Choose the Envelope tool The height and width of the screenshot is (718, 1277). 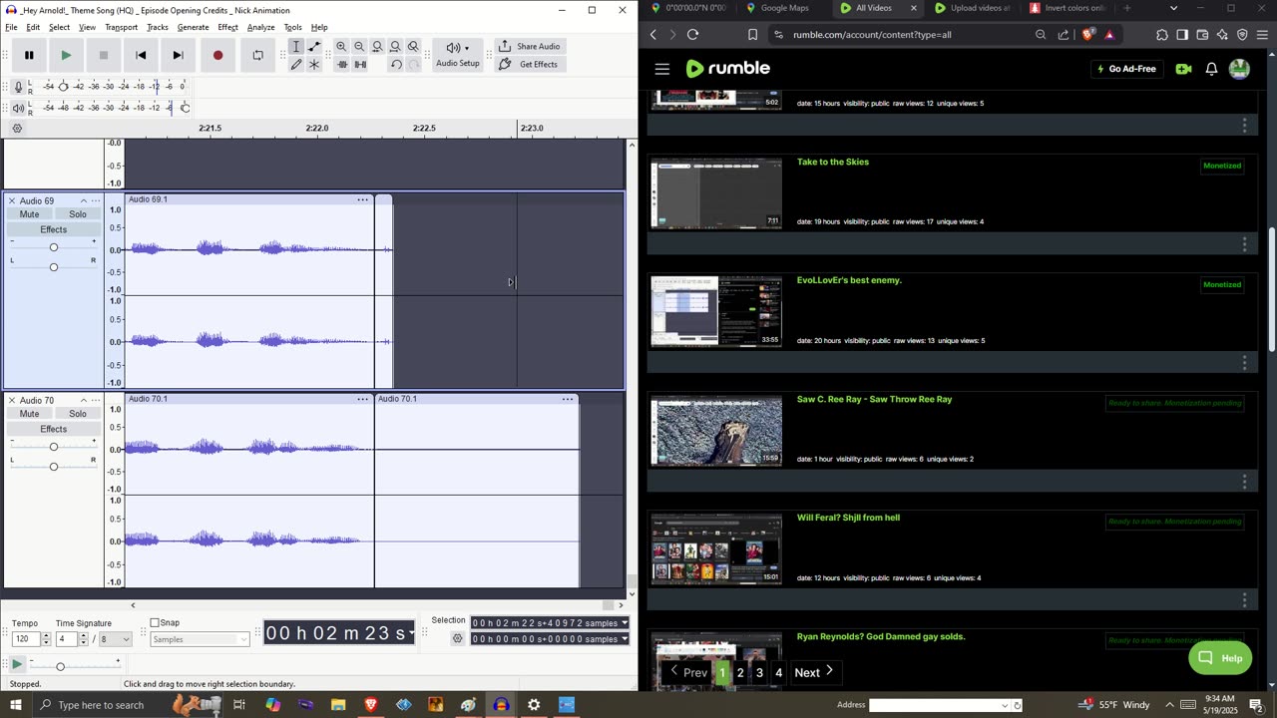click(x=314, y=47)
